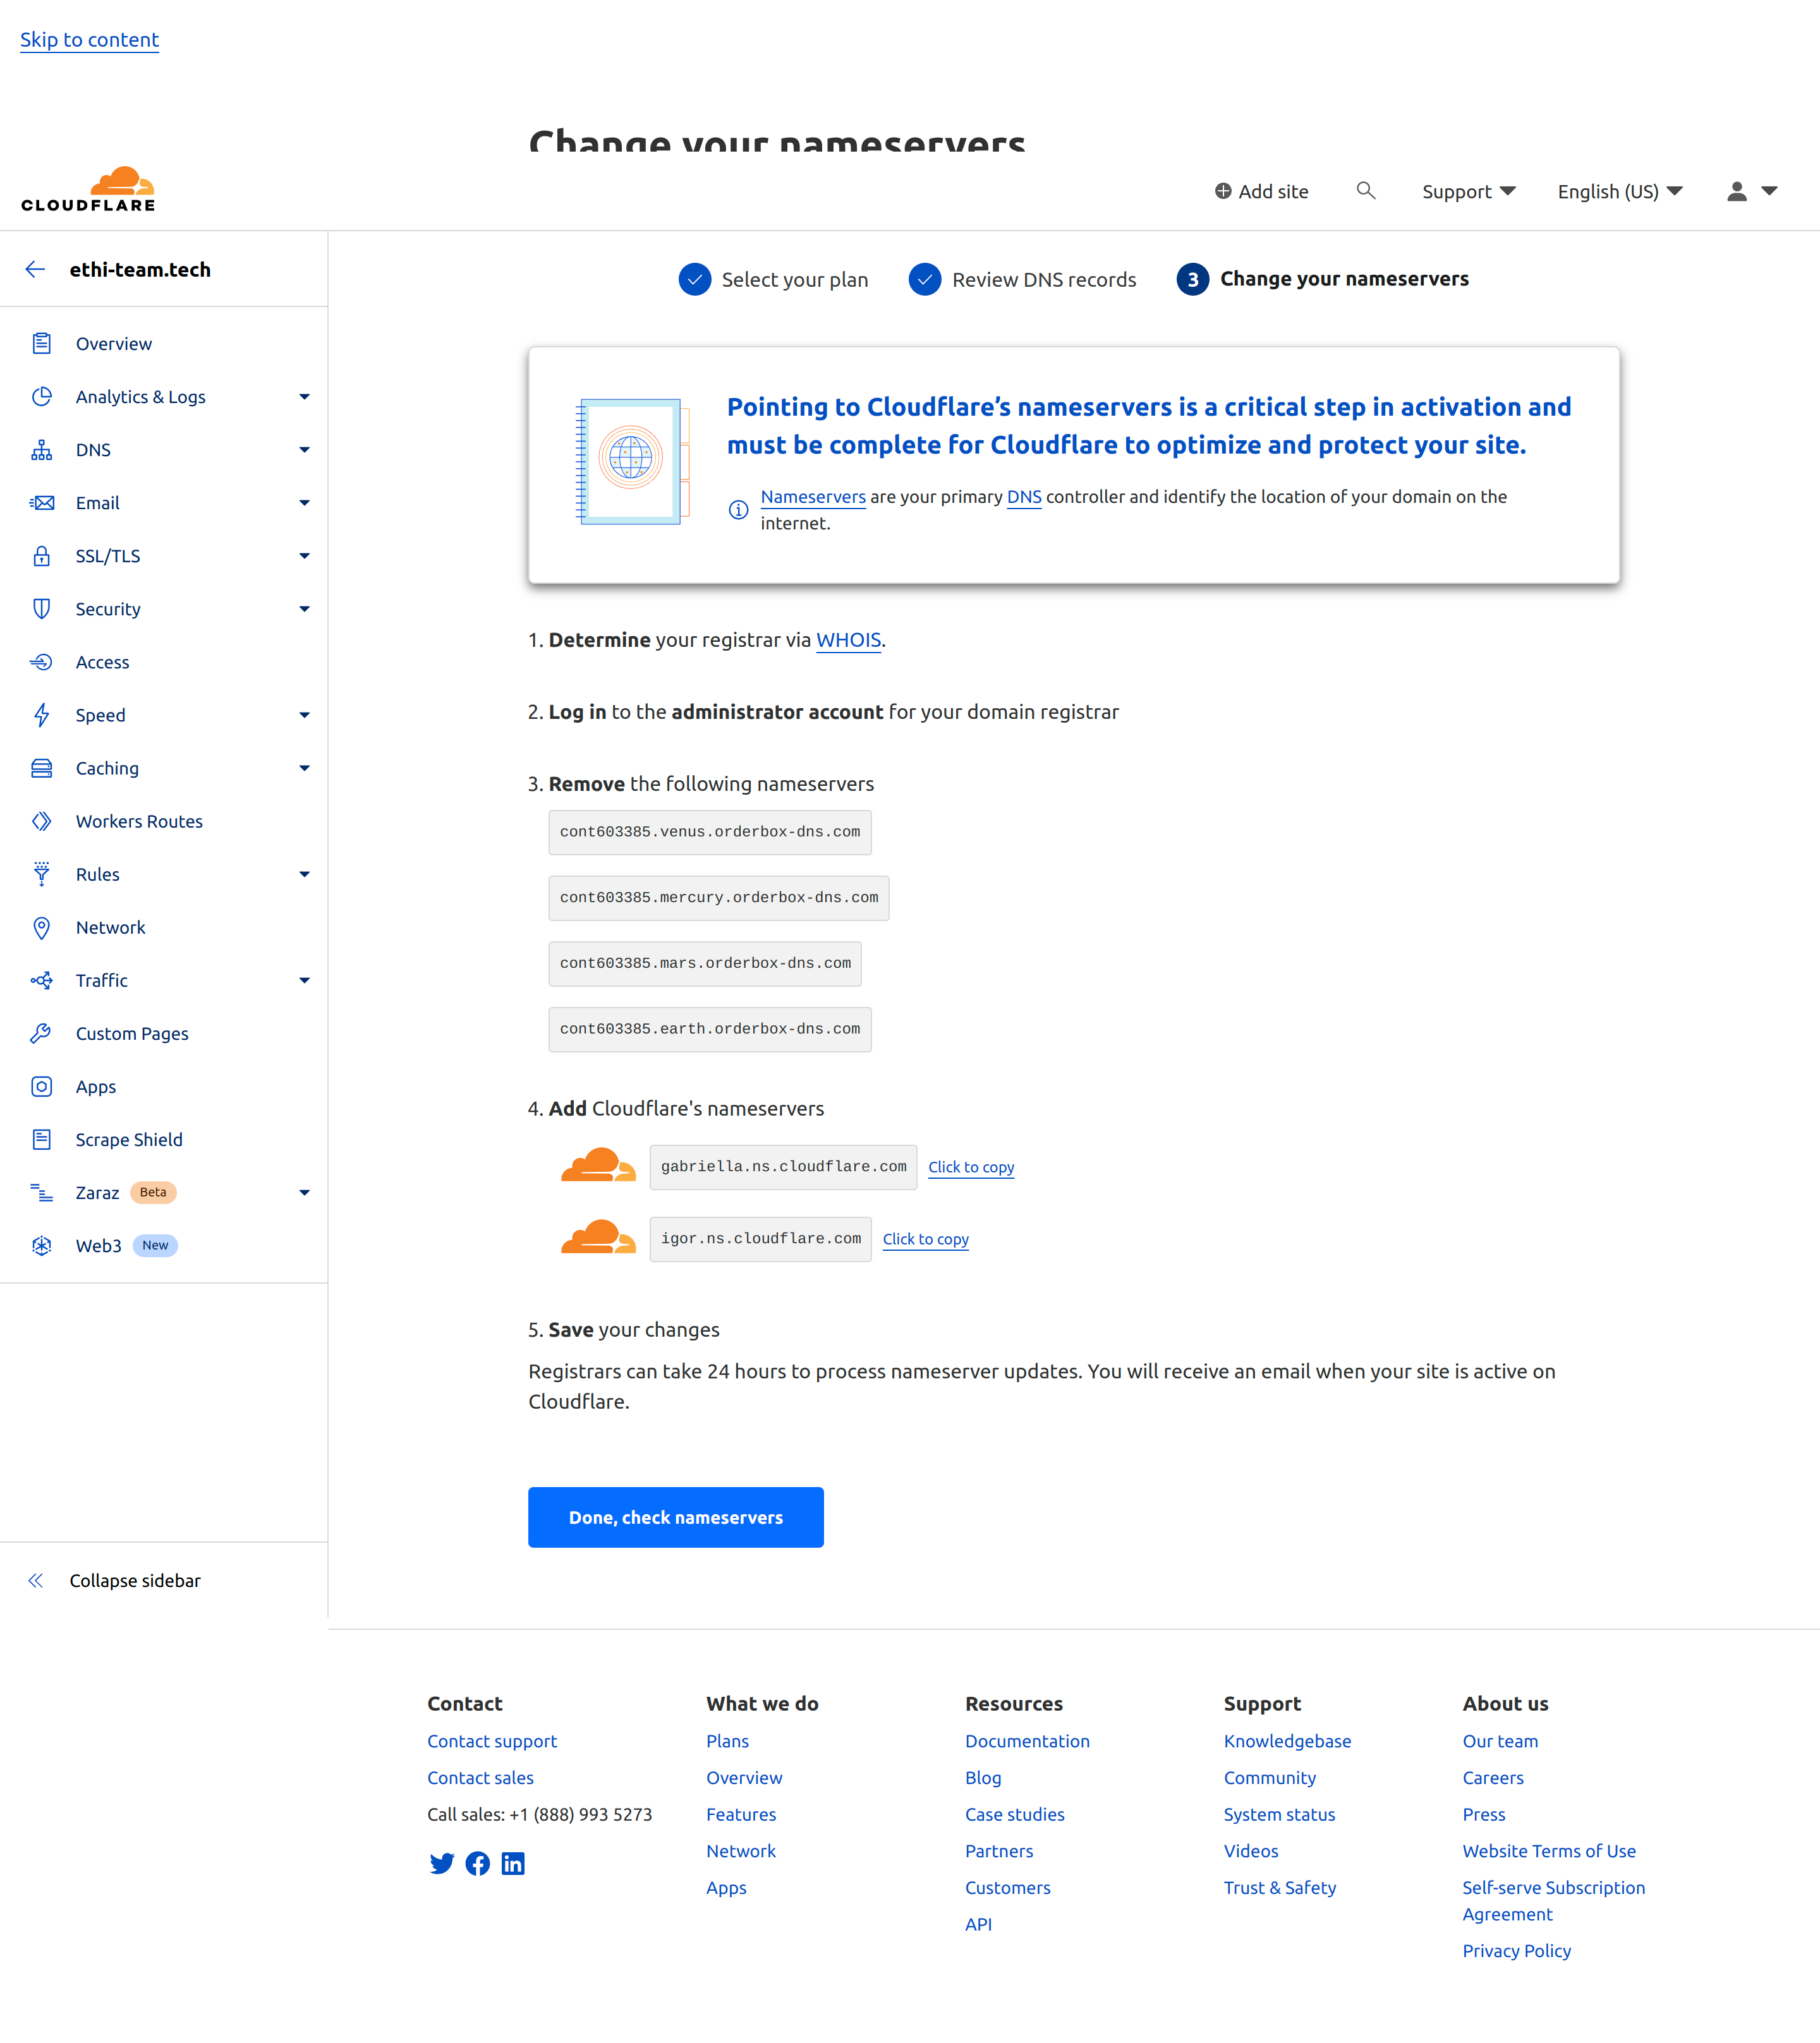Collapse the sidebar
This screenshot has height=2043, width=1820.
click(115, 1580)
